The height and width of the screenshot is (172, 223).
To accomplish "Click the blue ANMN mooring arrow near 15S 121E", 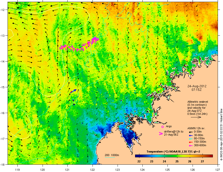I will 73,91.
